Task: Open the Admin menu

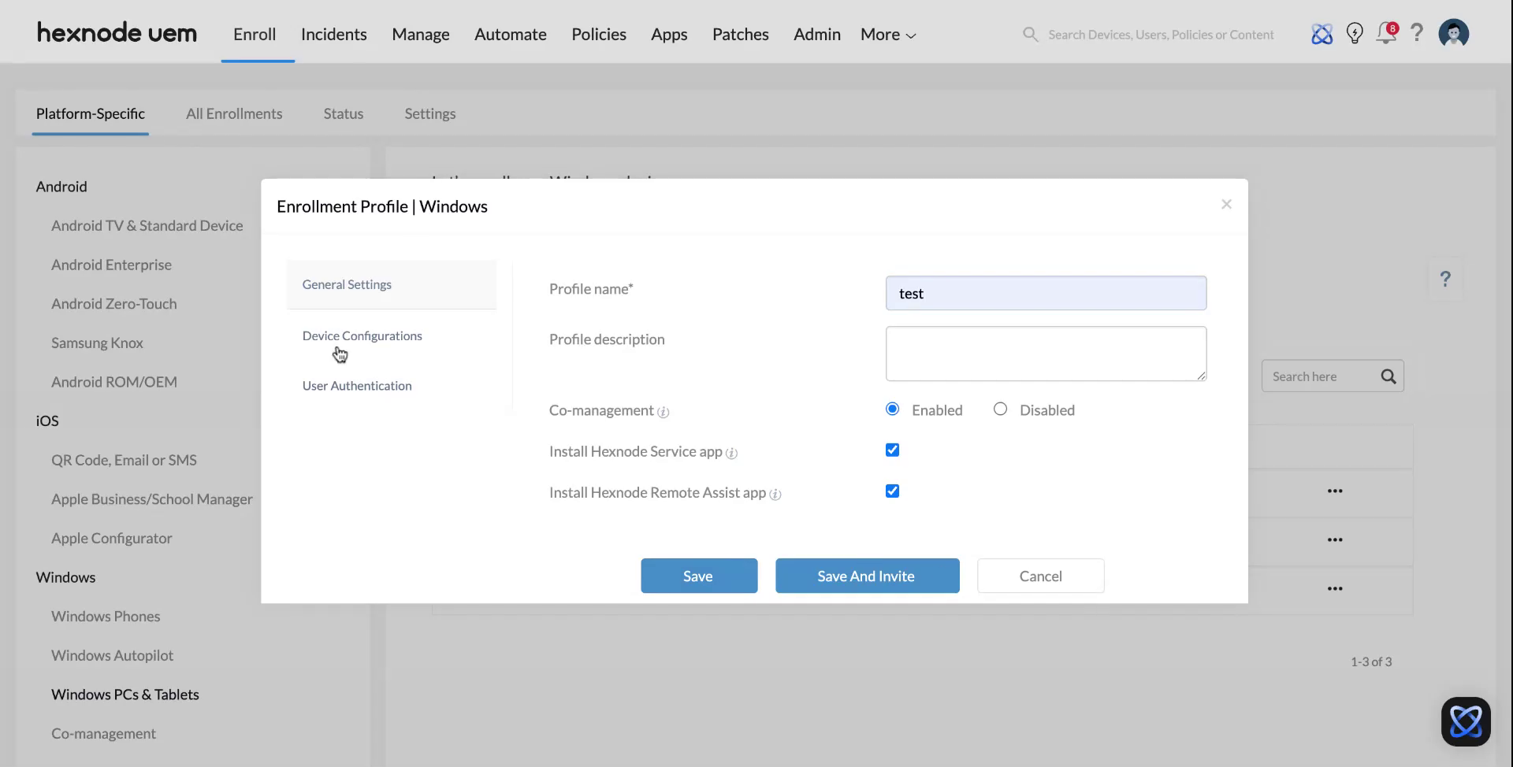Action: 816,34
